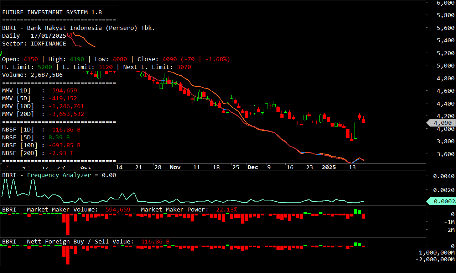Select the NBSF [5D] value 8.39 B
Screen dimensions: 456x273
coord(59,137)
